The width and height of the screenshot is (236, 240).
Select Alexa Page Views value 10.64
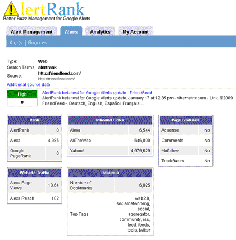click(x=53, y=185)
